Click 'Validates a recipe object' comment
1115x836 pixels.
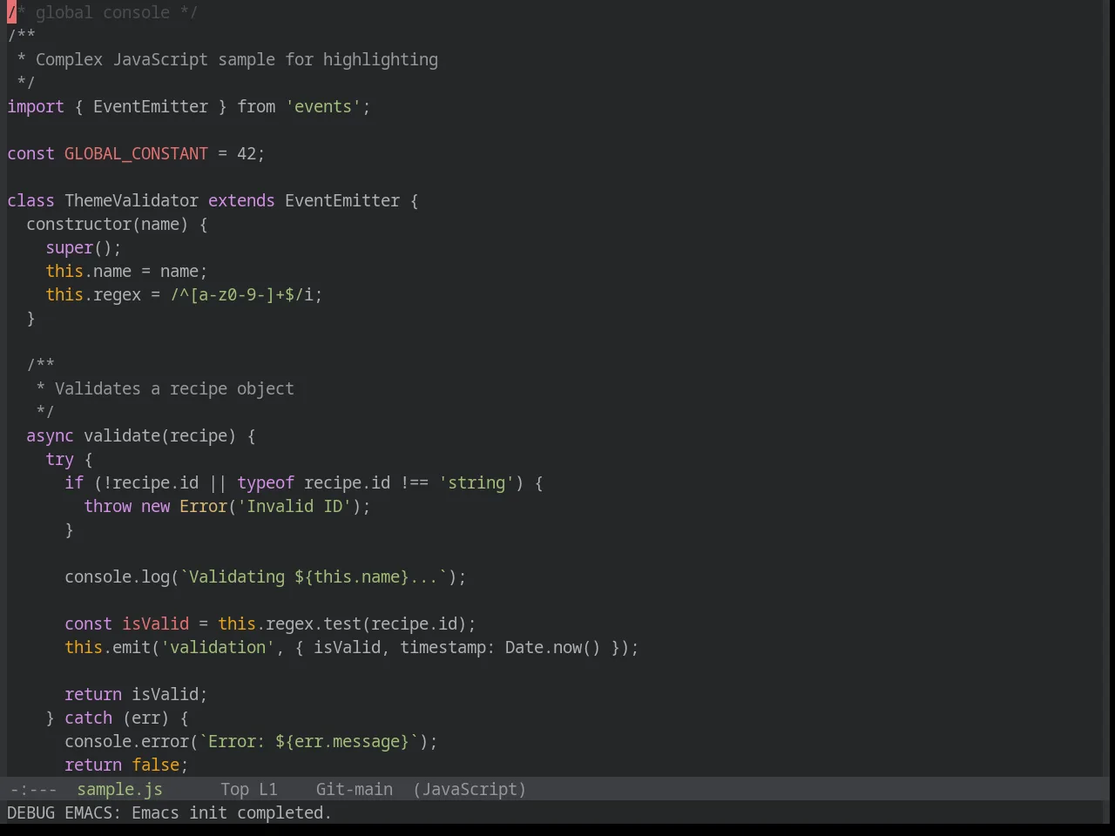[174, 388]
